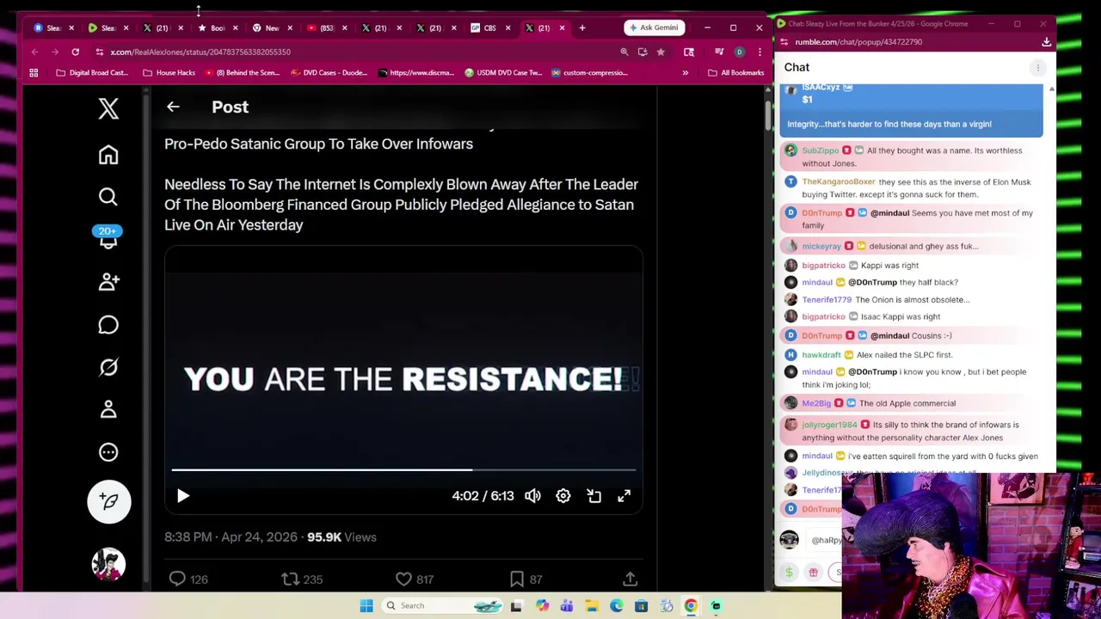Open USDM DVD Case Tw... bookmark
The width and height of the screenshot is (1101, 619).
point(503,73)
